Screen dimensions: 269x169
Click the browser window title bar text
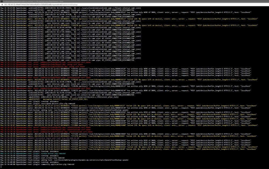(x=33, y=1)
